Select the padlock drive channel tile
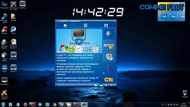Screen dimensions: 190x107 click(x=109, y=45)
